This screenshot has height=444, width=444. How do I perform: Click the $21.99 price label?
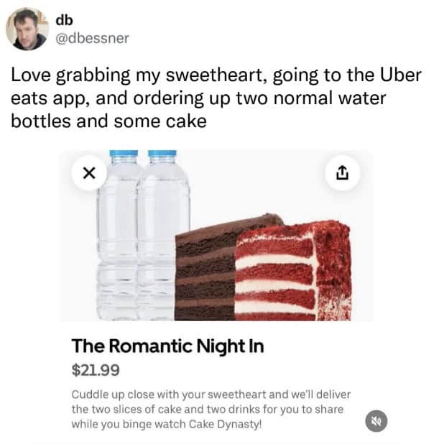(x=96, y=371)
